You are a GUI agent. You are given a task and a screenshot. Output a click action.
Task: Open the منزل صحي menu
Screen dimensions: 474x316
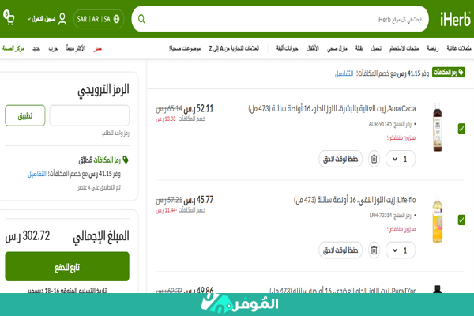click(x=337, y=48)
